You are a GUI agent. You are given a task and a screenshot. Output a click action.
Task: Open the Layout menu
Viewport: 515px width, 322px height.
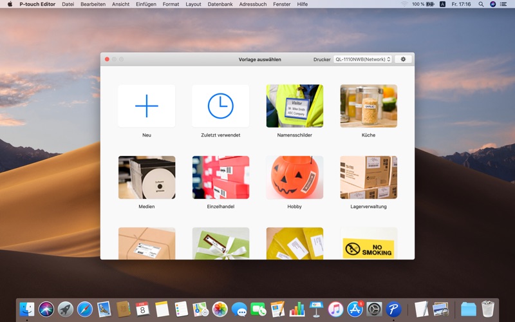coord(193,4)
